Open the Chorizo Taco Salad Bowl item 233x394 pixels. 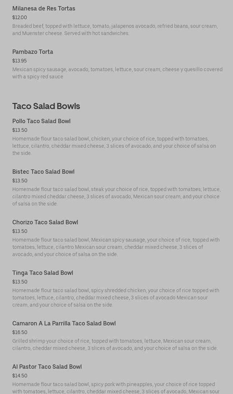[45, 222]
